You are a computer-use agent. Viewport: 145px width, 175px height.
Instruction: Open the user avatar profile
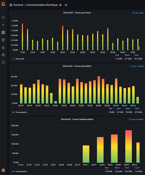pyautogui.click(x=3, y=170)
